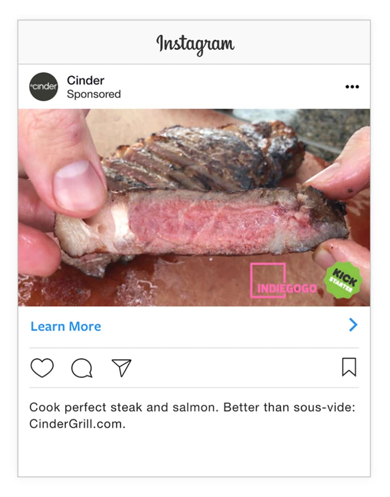Click the Indiegogo badge on image
Viewport: 390px width, 497px height.
tap(283, 281)
